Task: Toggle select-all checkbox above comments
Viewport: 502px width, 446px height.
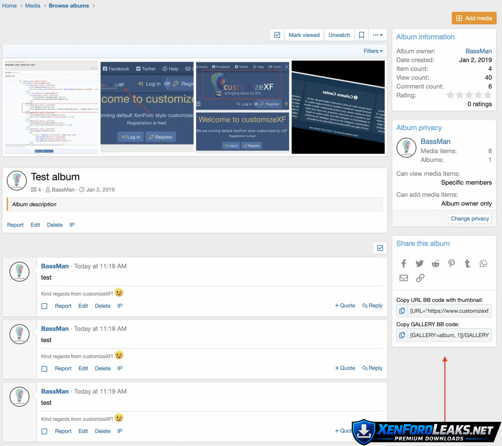Action: click(x=380, y=248)
